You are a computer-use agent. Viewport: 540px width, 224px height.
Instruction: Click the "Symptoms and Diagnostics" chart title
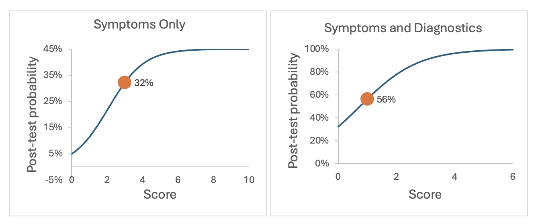pos(403,28)
